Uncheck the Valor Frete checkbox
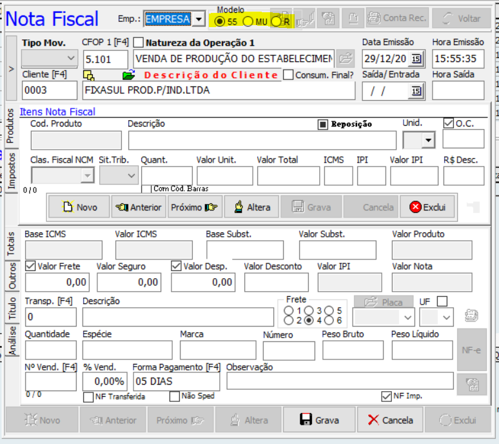 tap(30, 266)
